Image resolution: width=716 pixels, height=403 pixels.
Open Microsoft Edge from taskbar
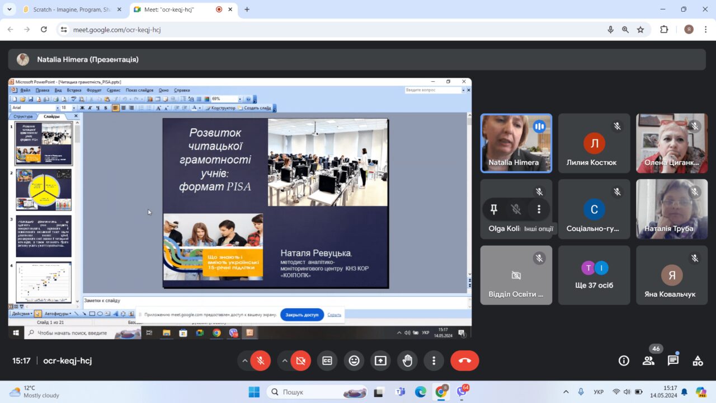pyautogui.click(x=421, y=392)
